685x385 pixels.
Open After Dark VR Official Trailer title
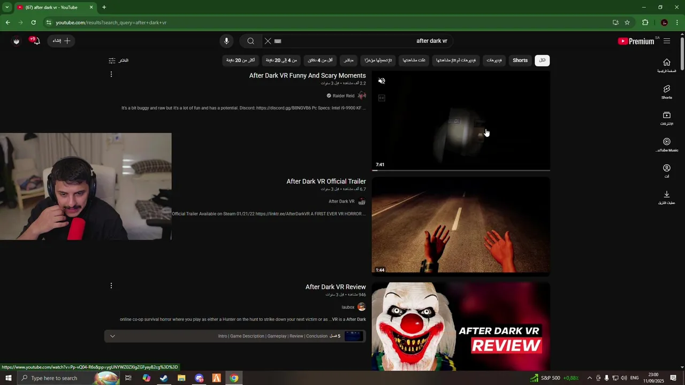tap(326, 181)
